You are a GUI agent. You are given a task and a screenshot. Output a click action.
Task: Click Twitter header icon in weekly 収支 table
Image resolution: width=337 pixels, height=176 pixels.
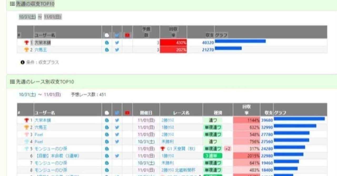click(x=117, y=35)
